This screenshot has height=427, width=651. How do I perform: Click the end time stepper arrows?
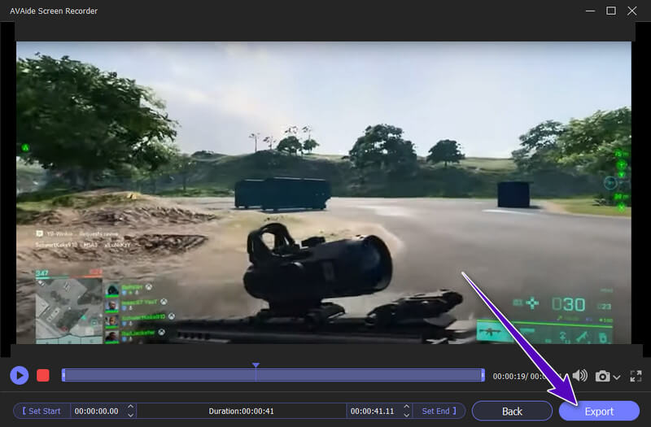(x=406, y=411)
